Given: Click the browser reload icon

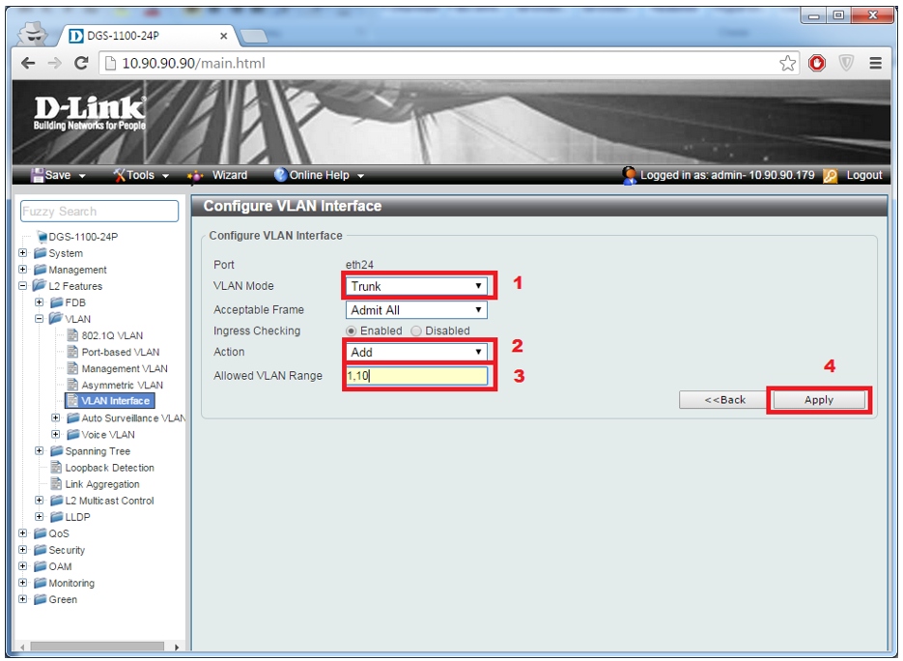Looking at the screenshot, I should click(x=81, y=64).
